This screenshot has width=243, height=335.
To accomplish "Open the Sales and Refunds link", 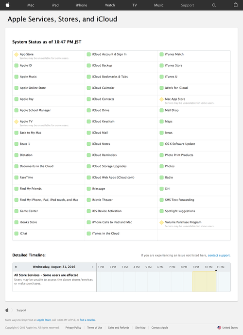I will coord(119,328).
